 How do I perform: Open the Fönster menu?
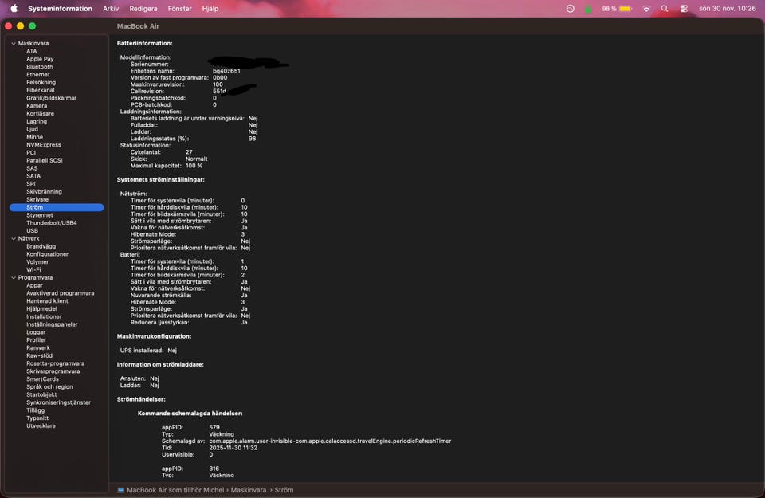click(179, 8)
